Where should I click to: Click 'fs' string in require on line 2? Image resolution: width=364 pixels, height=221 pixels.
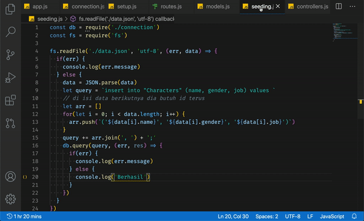click(118, 35)
